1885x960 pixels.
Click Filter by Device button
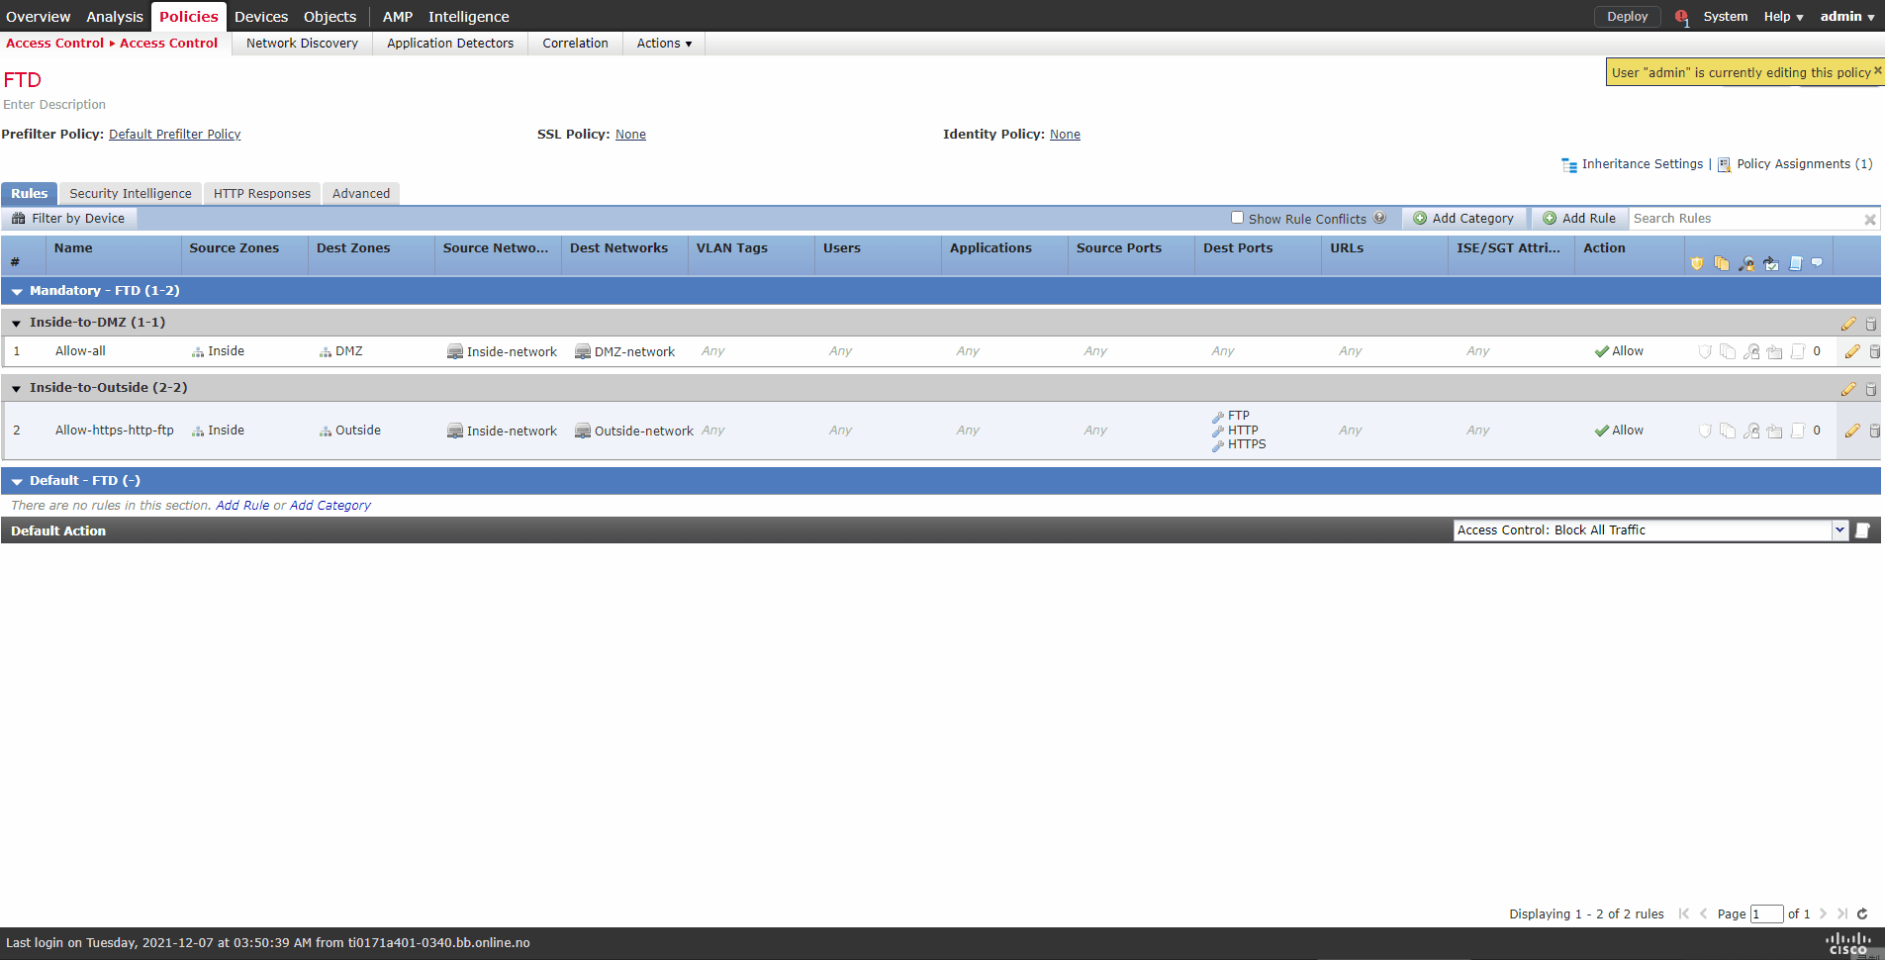tap(69, 219)
